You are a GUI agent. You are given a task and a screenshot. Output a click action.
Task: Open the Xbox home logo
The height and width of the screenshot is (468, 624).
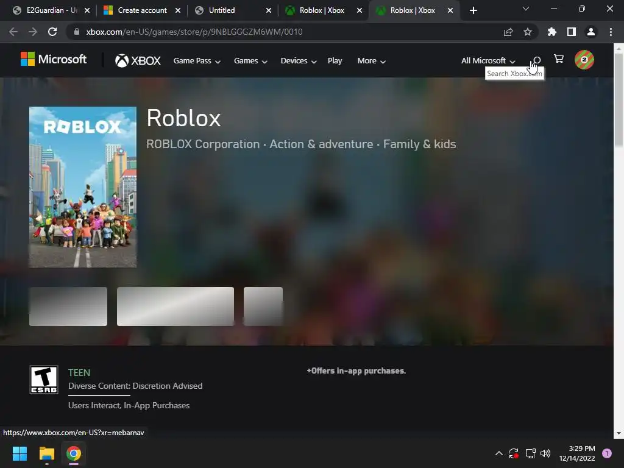[138, 60]
